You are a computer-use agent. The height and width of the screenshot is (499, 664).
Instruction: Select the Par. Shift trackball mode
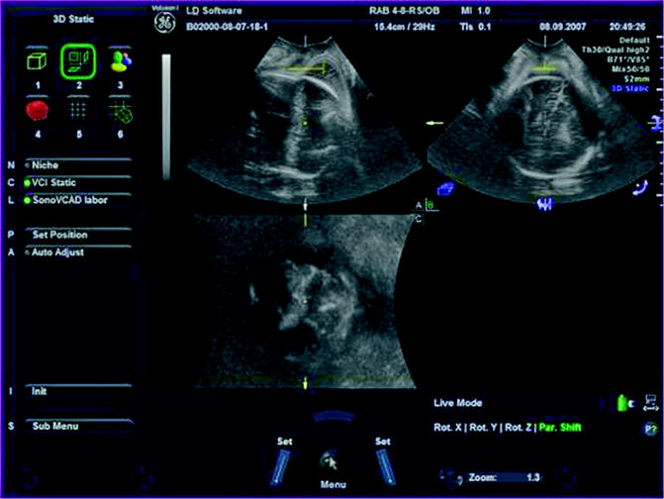(559, 428)
